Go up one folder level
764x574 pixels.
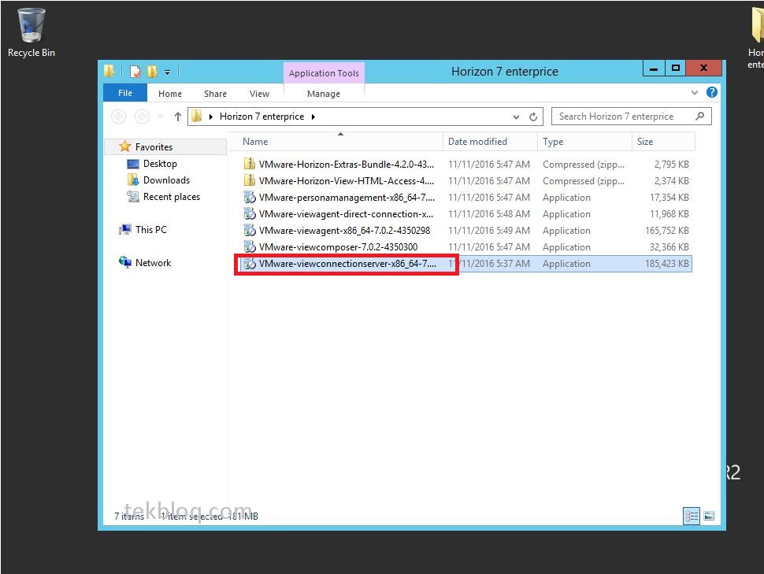tap(178, 117)
